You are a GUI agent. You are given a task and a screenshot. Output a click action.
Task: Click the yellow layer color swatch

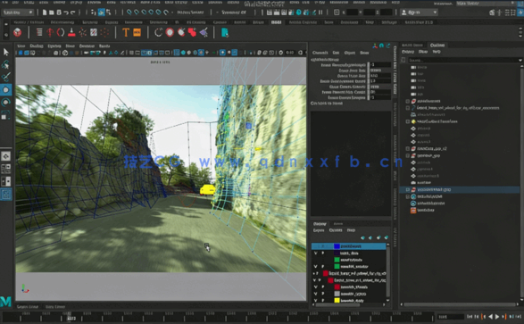point(337,300)
